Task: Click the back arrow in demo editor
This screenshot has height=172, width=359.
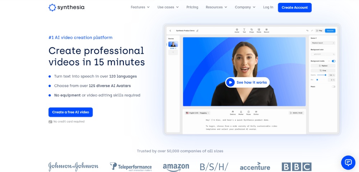Action: pyautogui.click(x=170, y=30)
